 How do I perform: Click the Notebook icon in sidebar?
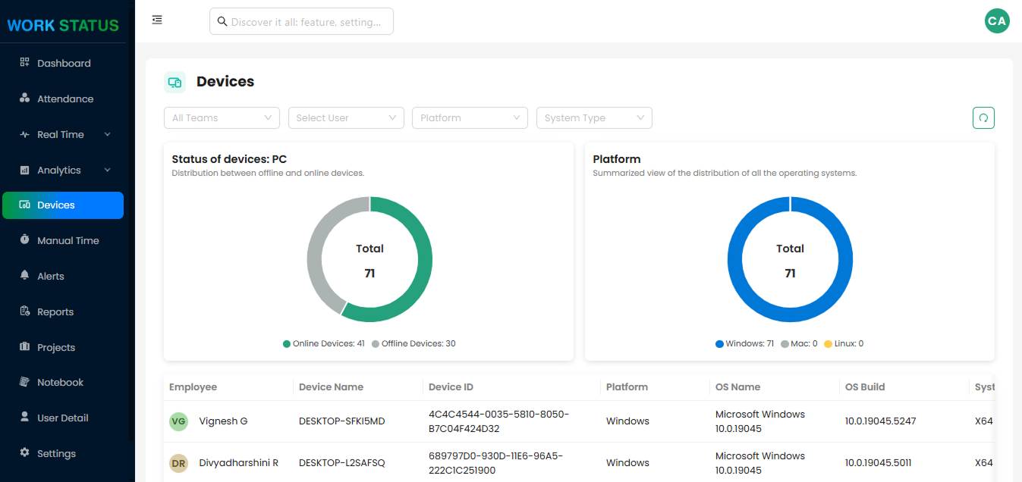tap(24, 382)
